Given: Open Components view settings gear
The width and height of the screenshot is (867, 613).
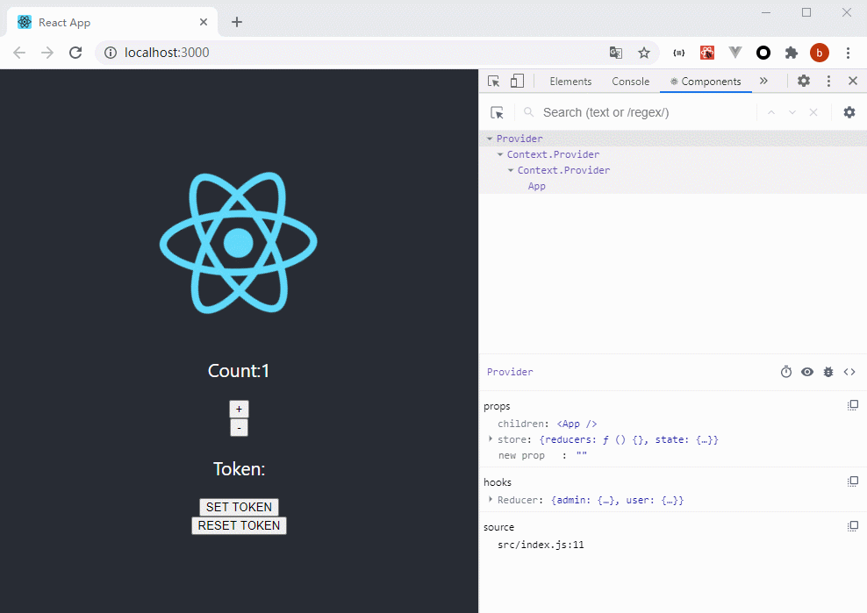Looking at the screenshot, I should pyautogui.click(x=849, y=113).
